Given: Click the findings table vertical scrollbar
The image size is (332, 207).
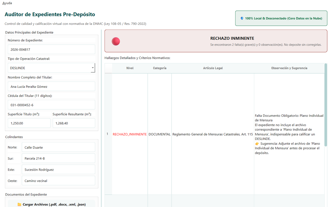Looking at the screenshot, I should click(326, 105).
